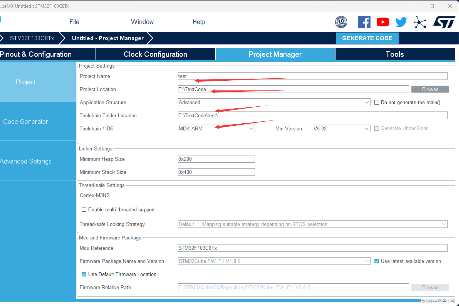This screenshot has height=306, width=459.
Task: Click the ST community network icon
Action: pyautogui.click(x=420, y=22)
